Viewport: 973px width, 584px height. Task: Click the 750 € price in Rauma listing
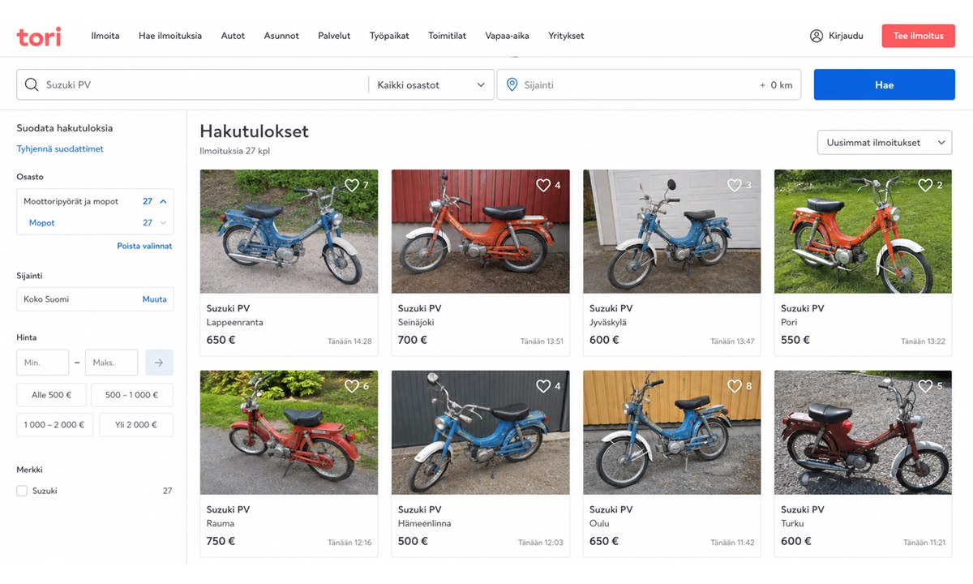click(x=221, y=541)
